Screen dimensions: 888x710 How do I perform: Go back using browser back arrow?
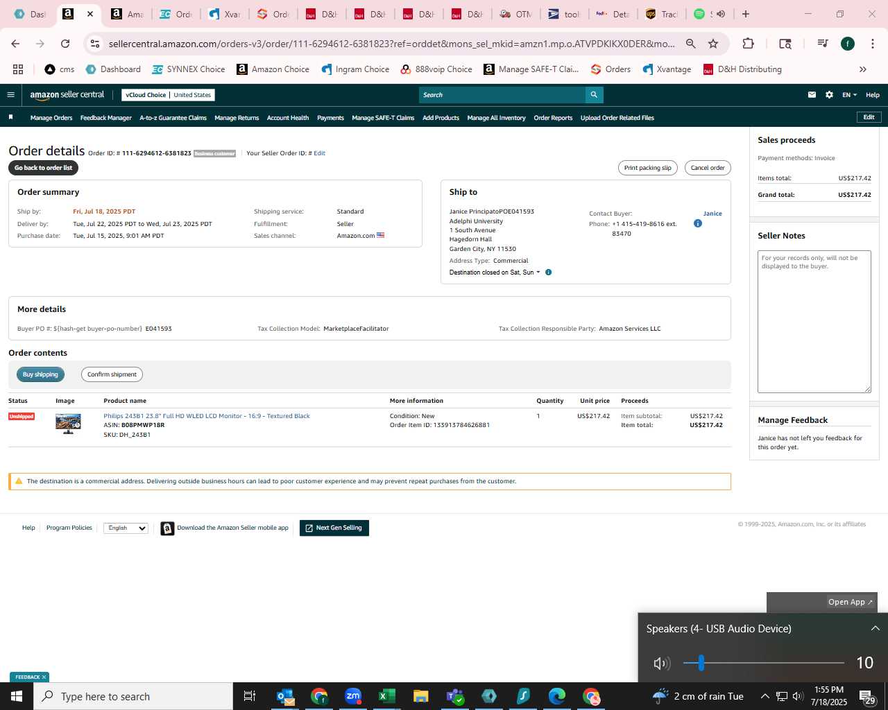pyautogui.click(x=15, y=44)
